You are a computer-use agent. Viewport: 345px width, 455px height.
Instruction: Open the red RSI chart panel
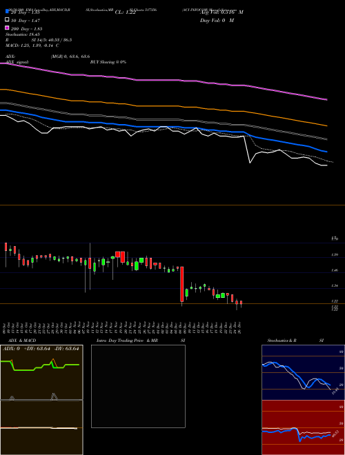[303, 427]
